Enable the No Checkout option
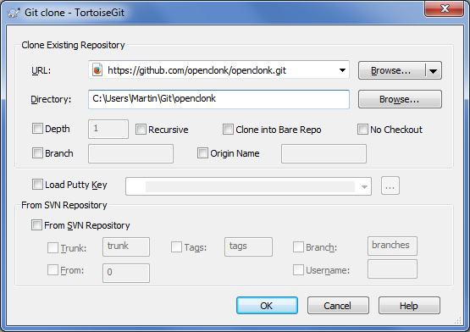This screenshot has height=332, width=470. 362,130
